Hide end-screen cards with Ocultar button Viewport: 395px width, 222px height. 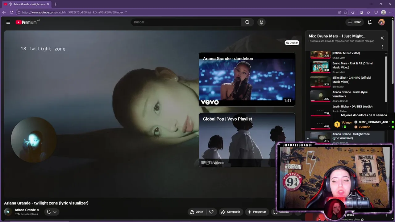coord(292,43)
